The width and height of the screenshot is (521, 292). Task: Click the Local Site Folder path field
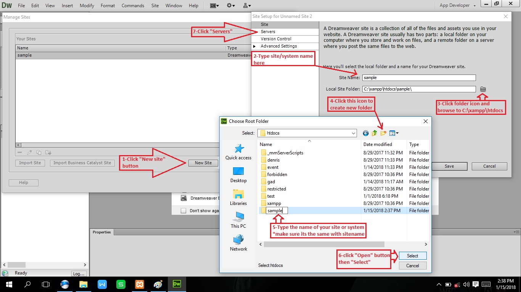click(419, 89)
